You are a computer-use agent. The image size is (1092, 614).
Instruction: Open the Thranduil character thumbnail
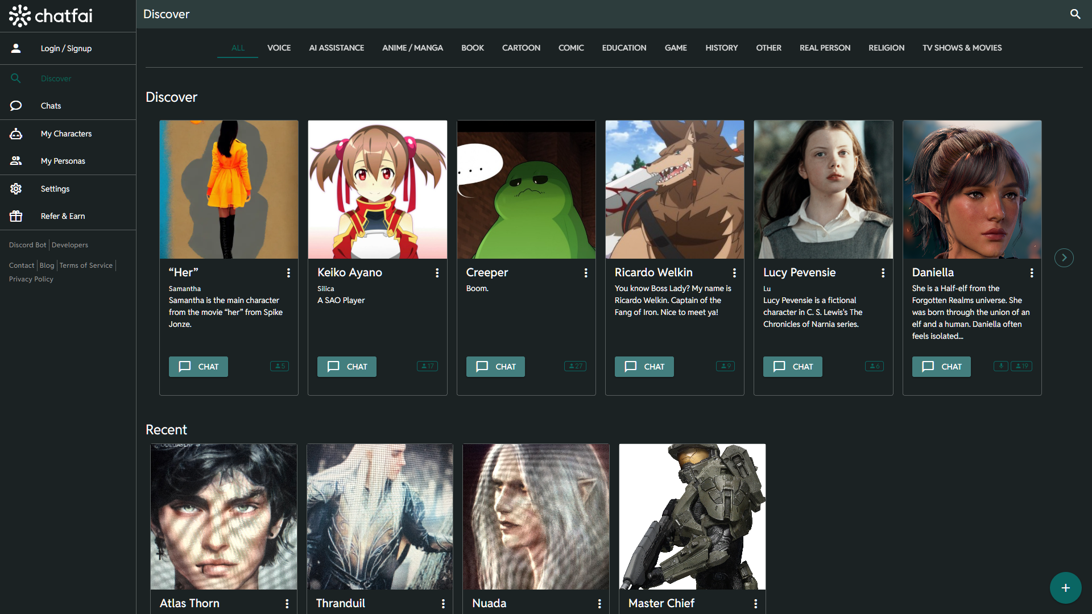point(379,516)
